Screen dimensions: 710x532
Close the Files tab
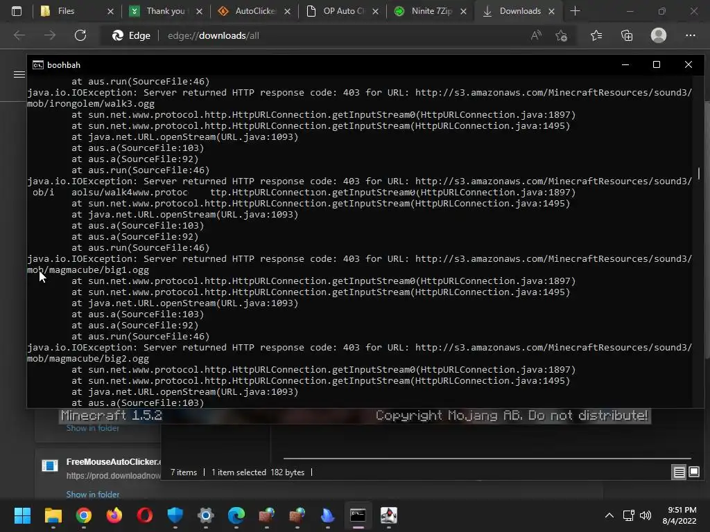tap(110, 12)
